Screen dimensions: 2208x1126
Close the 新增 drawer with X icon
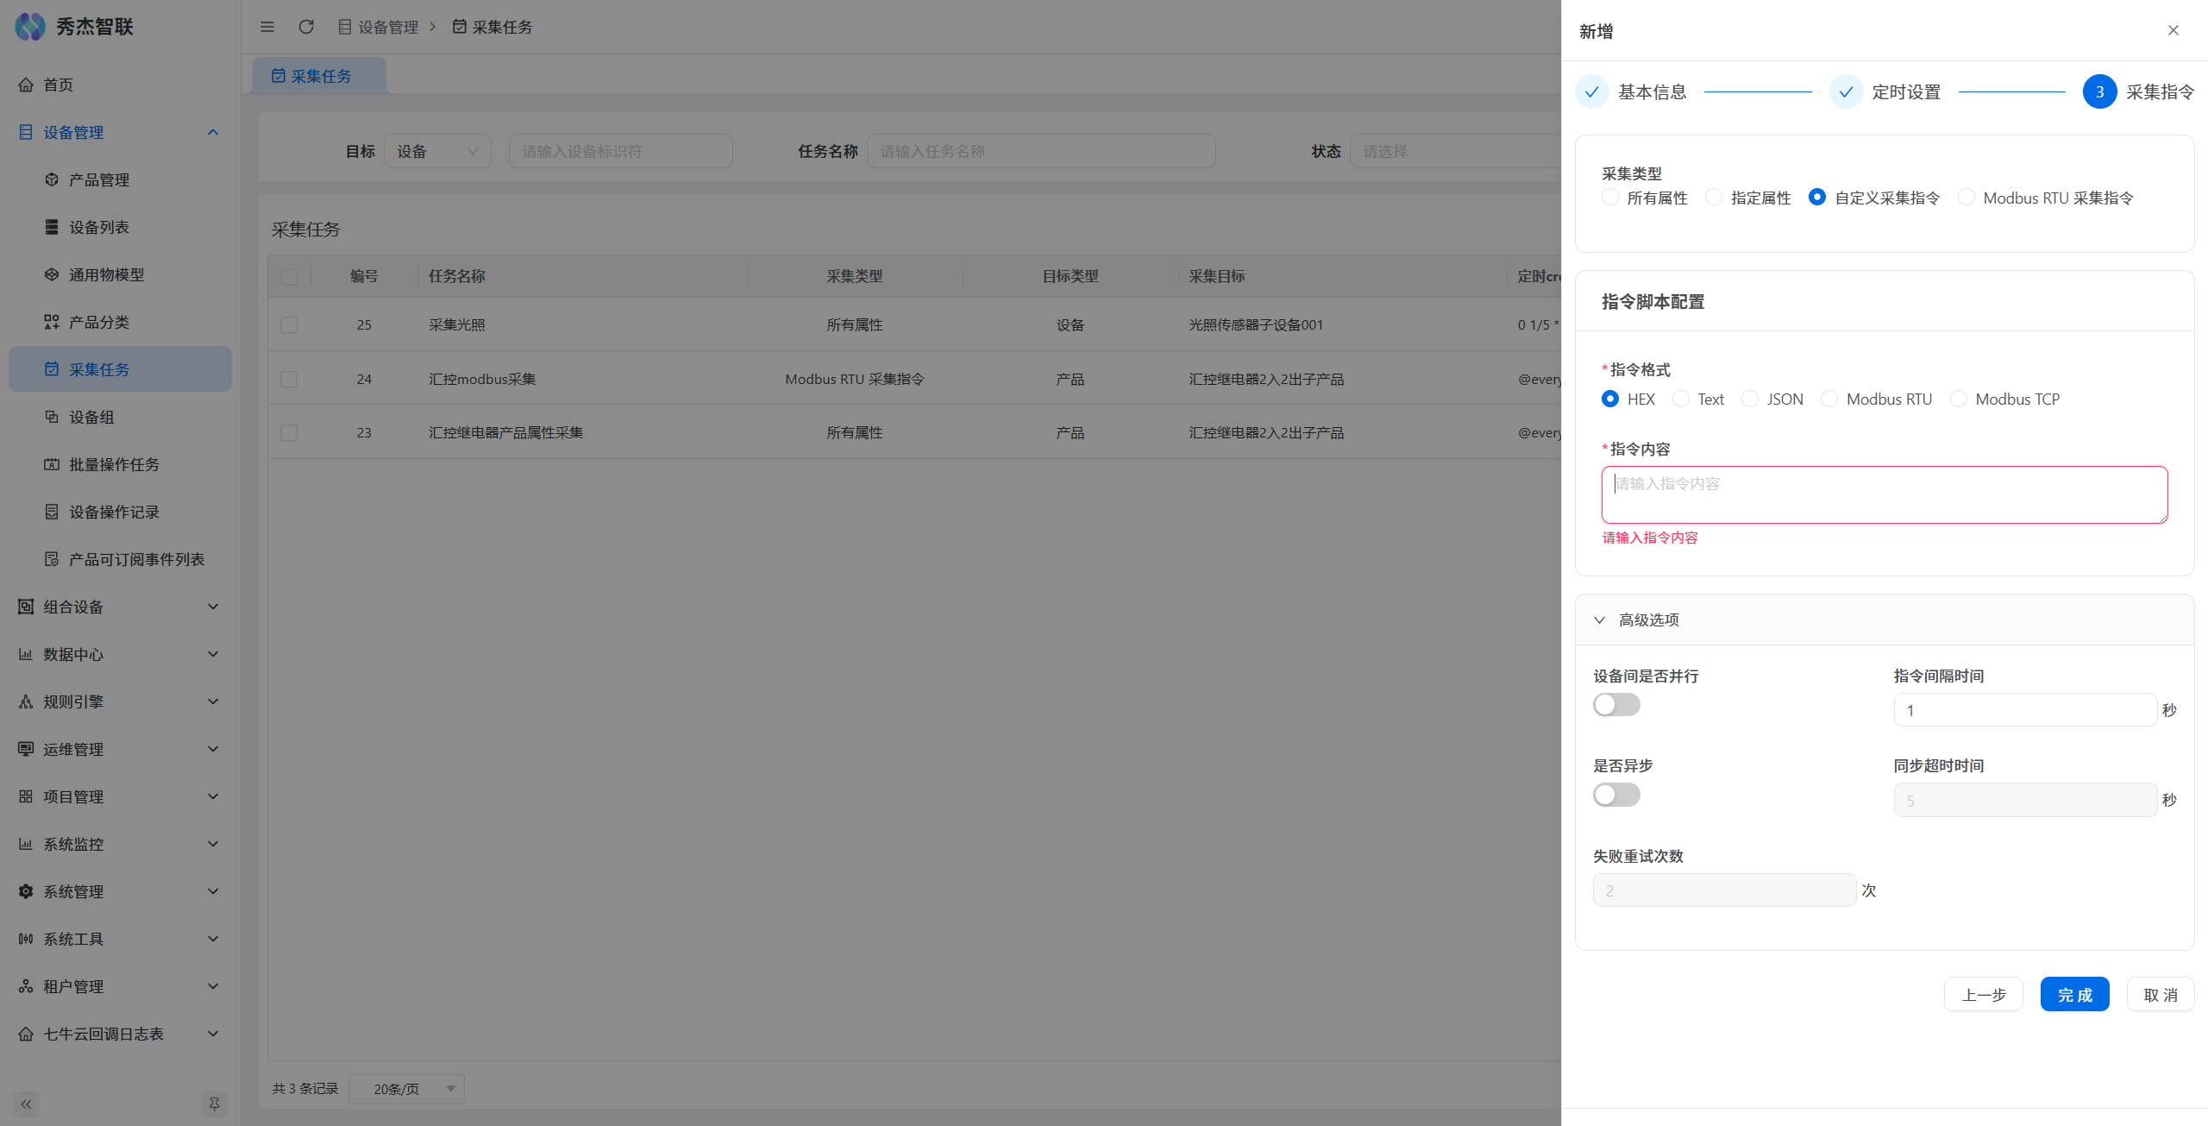click(2173, 30)
